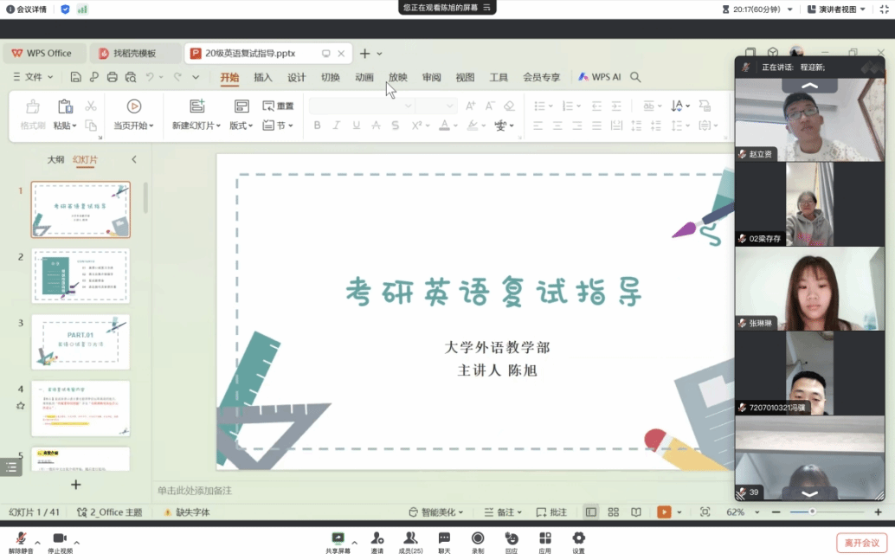Collapse the slide panel with the chevron

click(x=134, y=159)
